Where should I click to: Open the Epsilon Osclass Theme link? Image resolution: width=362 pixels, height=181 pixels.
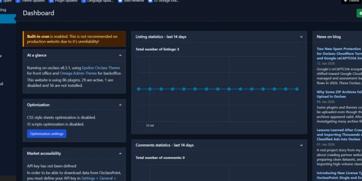click(101, 68)
